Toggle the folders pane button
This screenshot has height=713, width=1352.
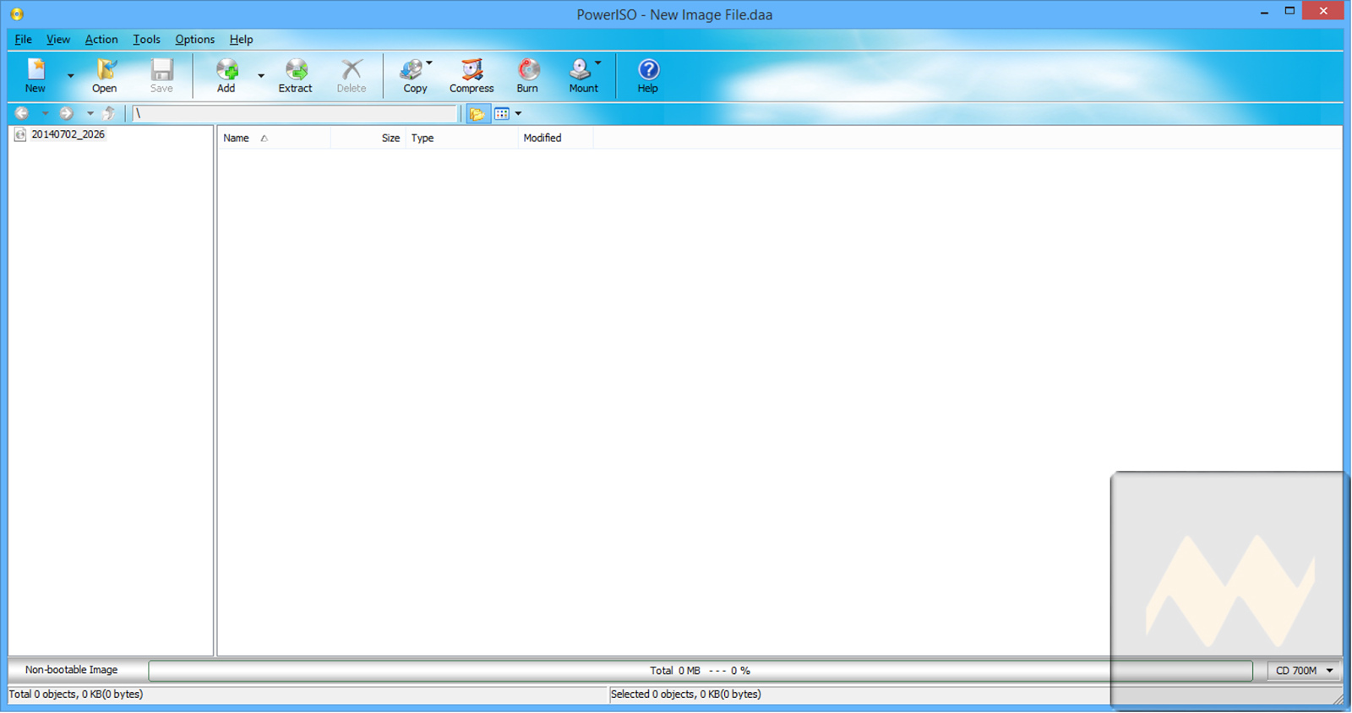click(477, 114)
